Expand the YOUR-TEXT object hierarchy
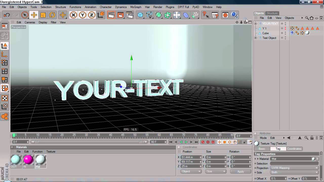Screen dimensions: 324x182 pyautogui.click(x=255, y=24)
